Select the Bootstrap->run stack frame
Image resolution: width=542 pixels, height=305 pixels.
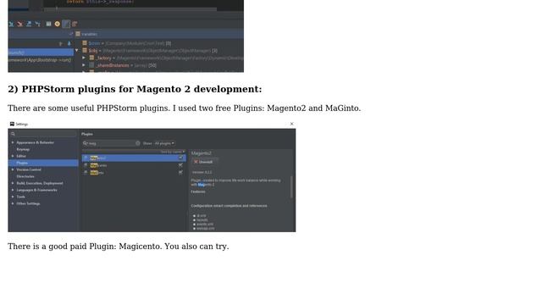click(41, 60)
